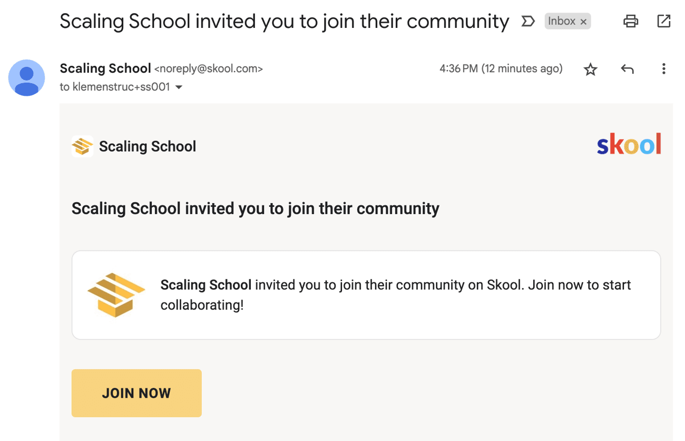
Task: Open the colorful skool logo
Action: coord(629,144)
